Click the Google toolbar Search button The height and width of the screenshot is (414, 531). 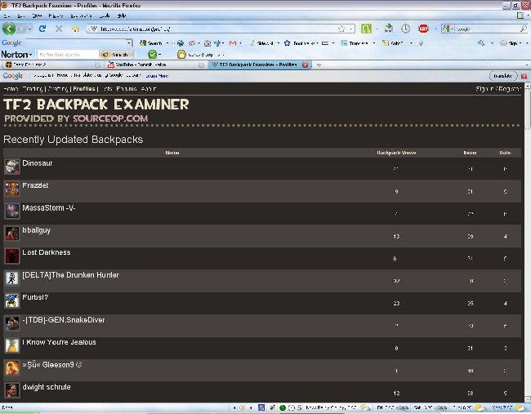point(151,43)
